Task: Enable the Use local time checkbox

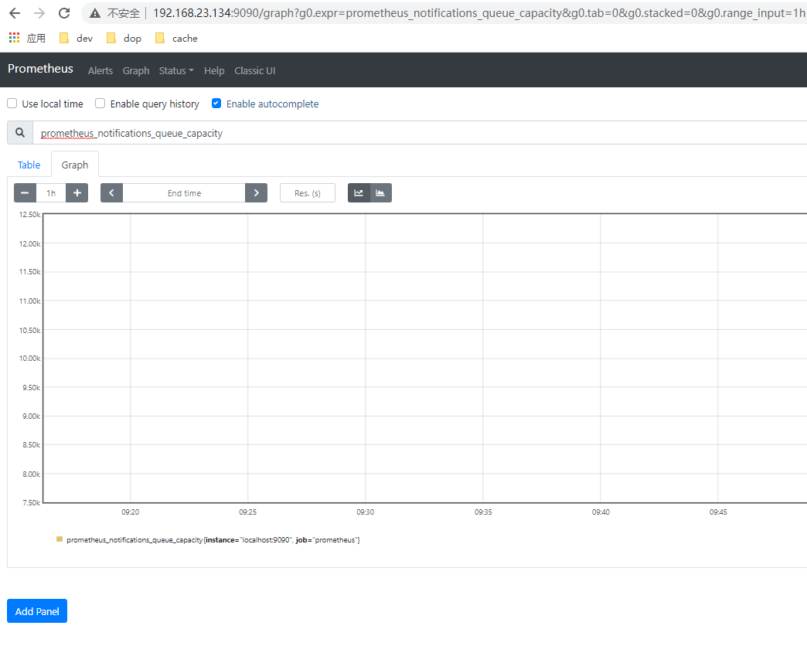Action: (x=12, y=103)
